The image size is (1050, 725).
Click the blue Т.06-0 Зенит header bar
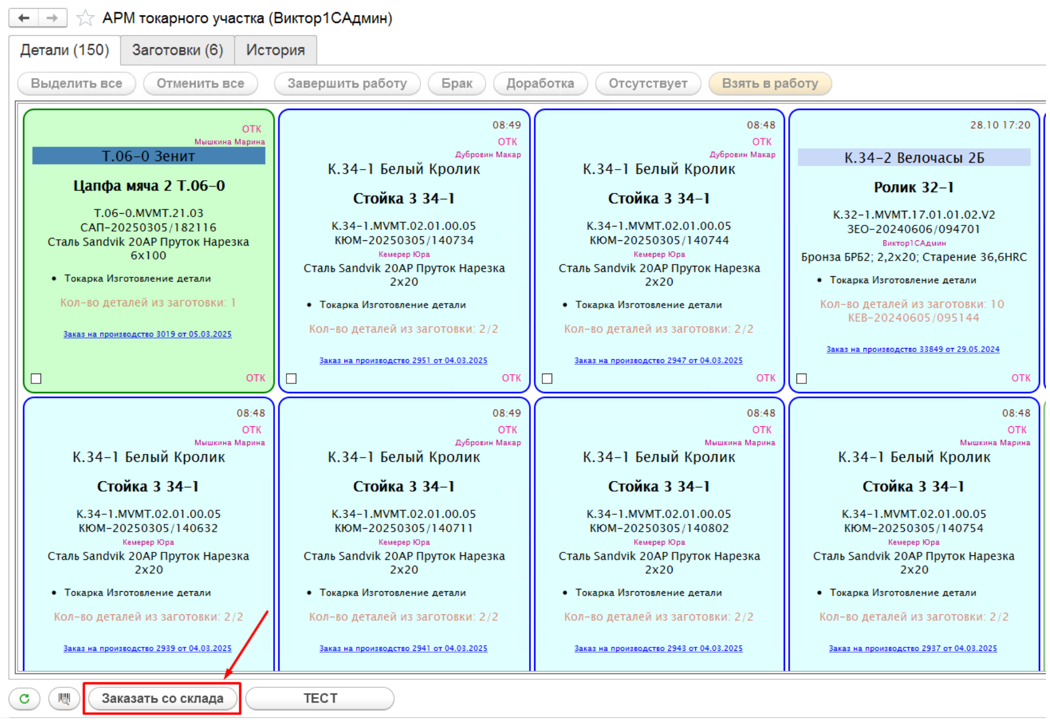148,156
